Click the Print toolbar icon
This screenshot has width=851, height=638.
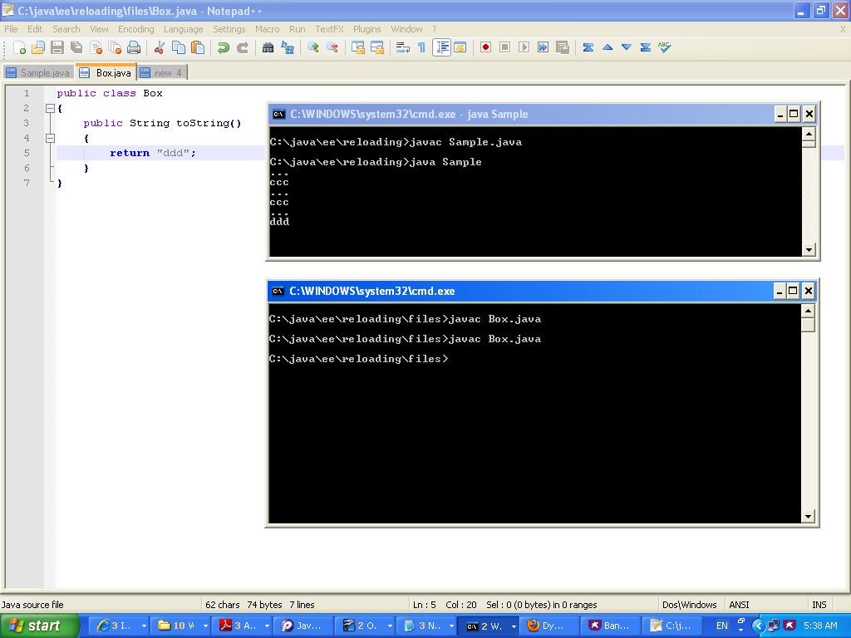[134, 47]
